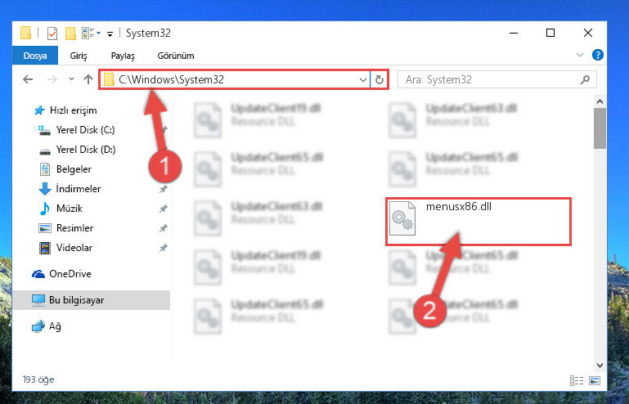Toggle the pin beside Videolar

point(164,248)
